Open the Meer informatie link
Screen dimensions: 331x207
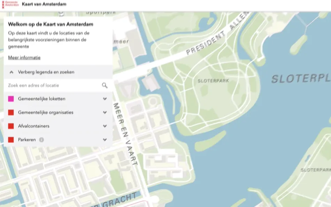24,57
